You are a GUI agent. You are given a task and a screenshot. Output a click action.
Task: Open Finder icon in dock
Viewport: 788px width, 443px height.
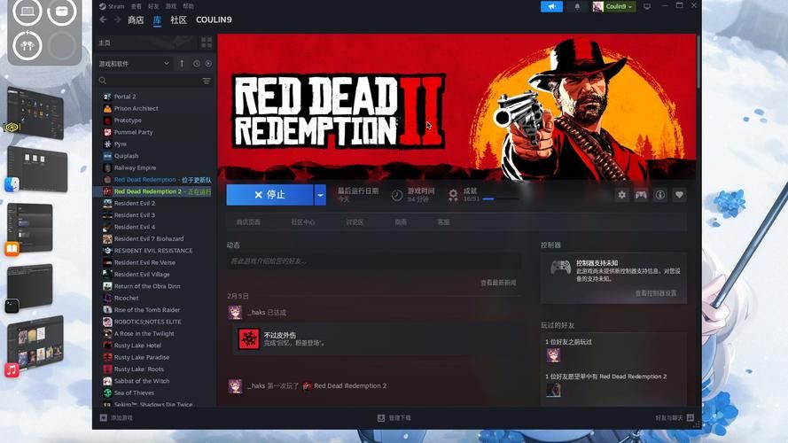click(x=12, y=185)
